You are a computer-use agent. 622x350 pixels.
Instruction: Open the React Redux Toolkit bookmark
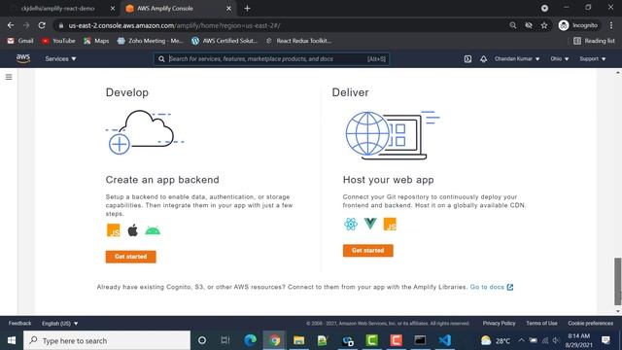tap(298, 41)
